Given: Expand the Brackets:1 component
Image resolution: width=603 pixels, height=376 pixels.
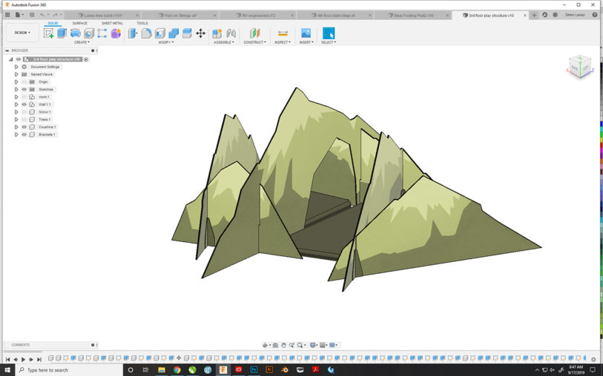Looking at the screenshot, I should (16, 135).
